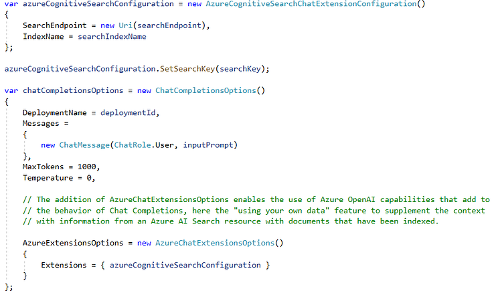Click the Extensions property name
The width and height of the screenshot is (492, 295).
click(64, 265)
